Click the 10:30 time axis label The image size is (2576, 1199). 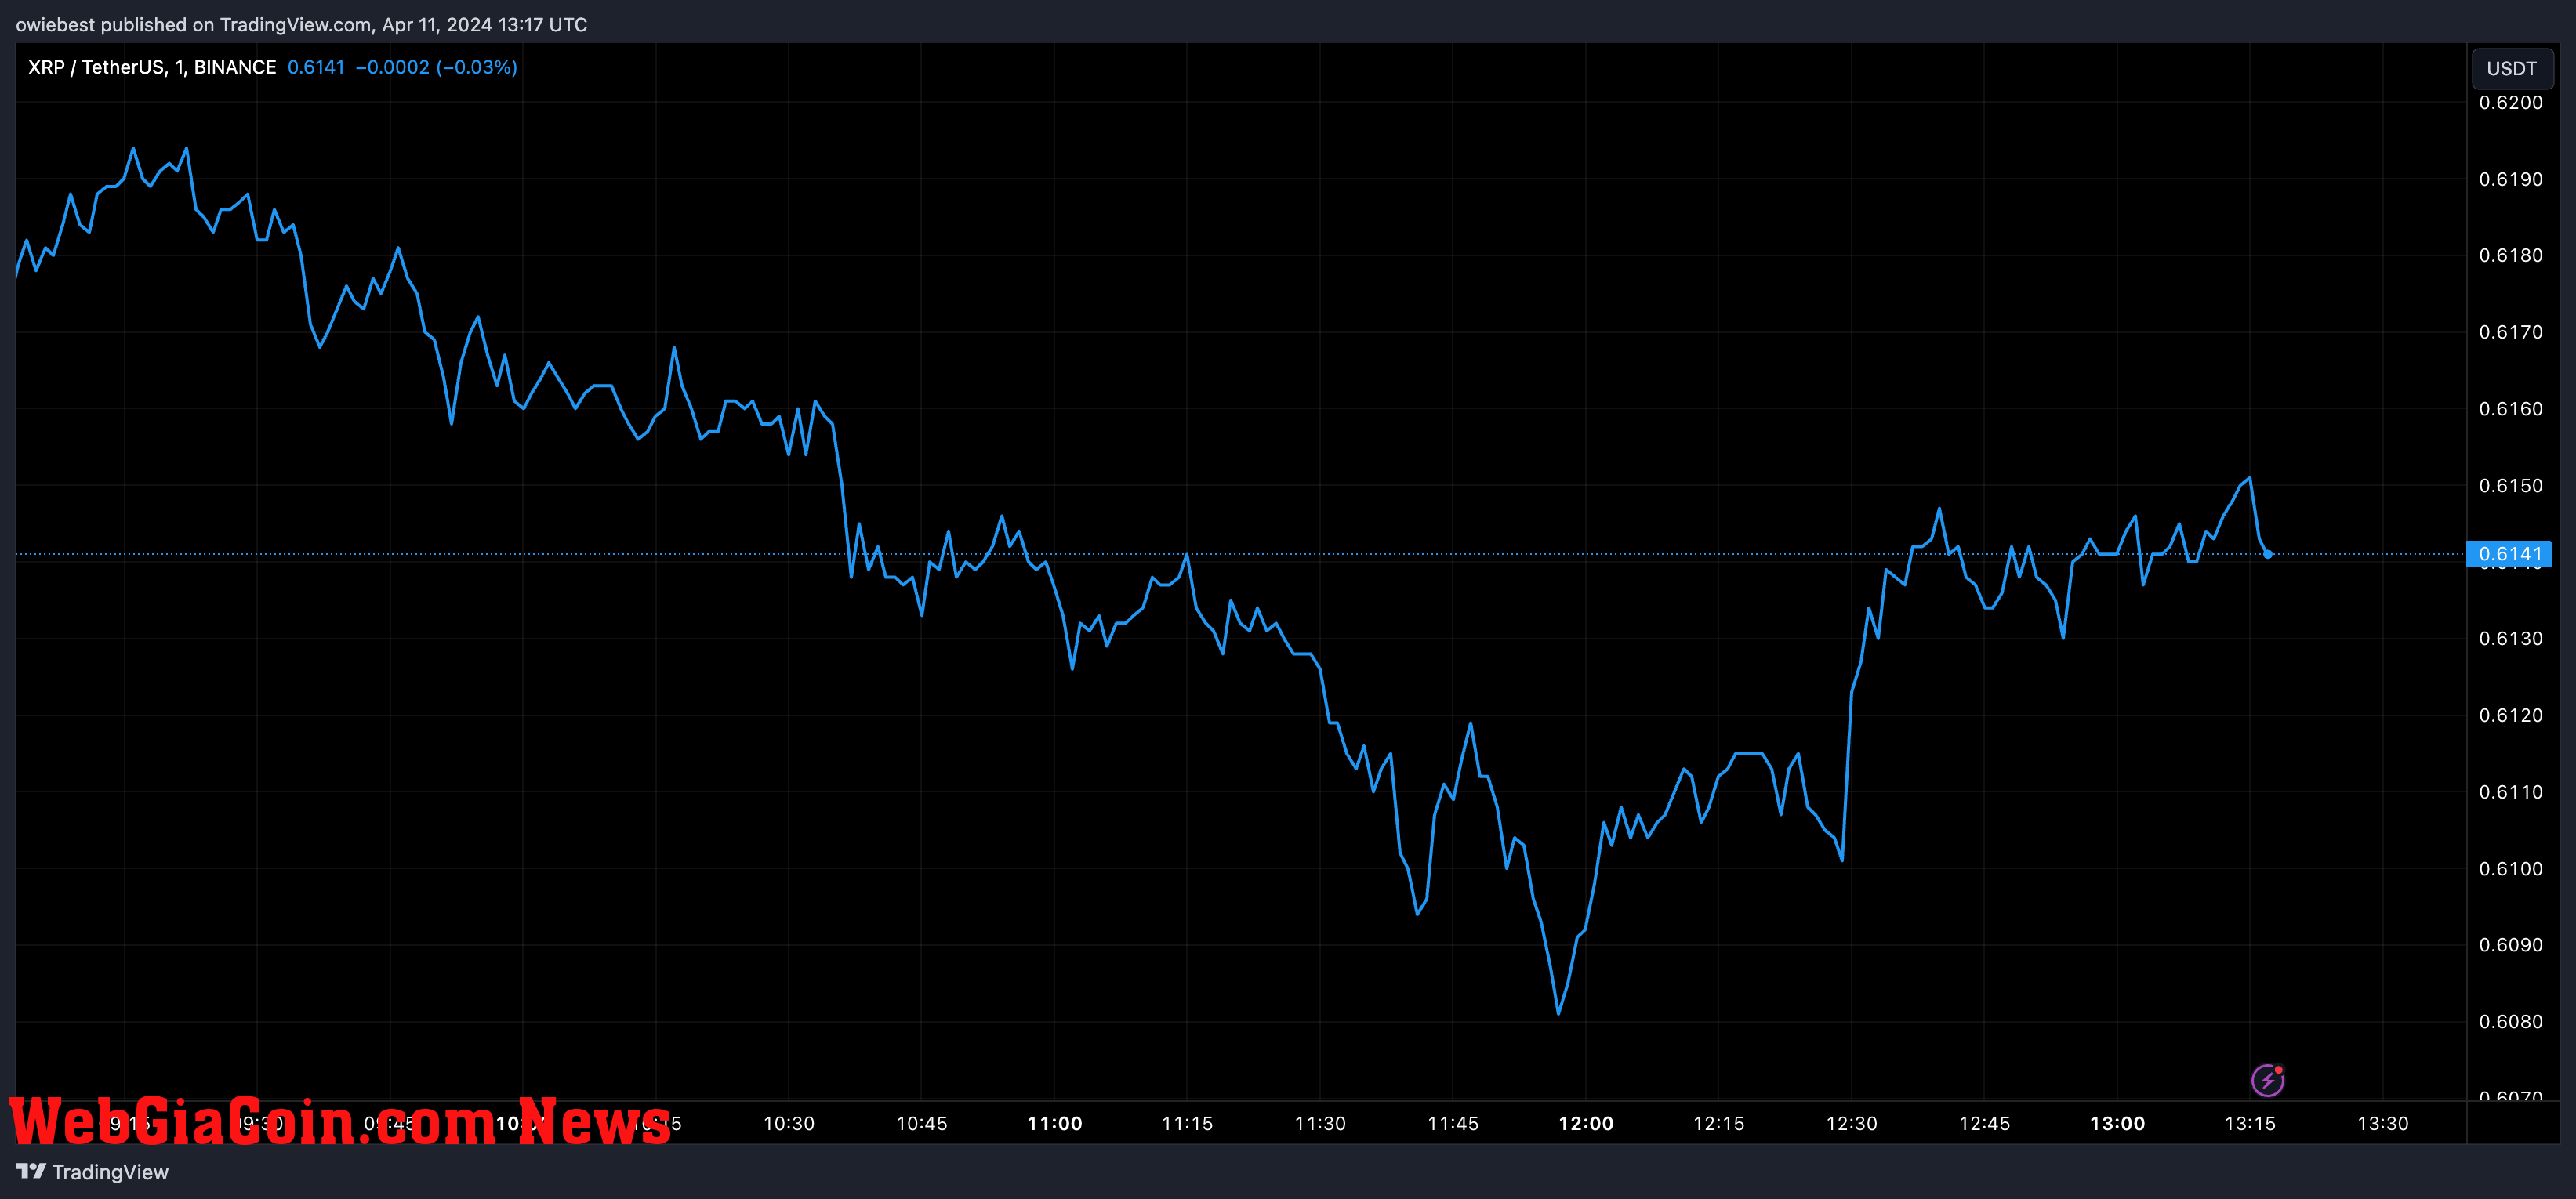pyautogui.click(x=789, y=1123)
